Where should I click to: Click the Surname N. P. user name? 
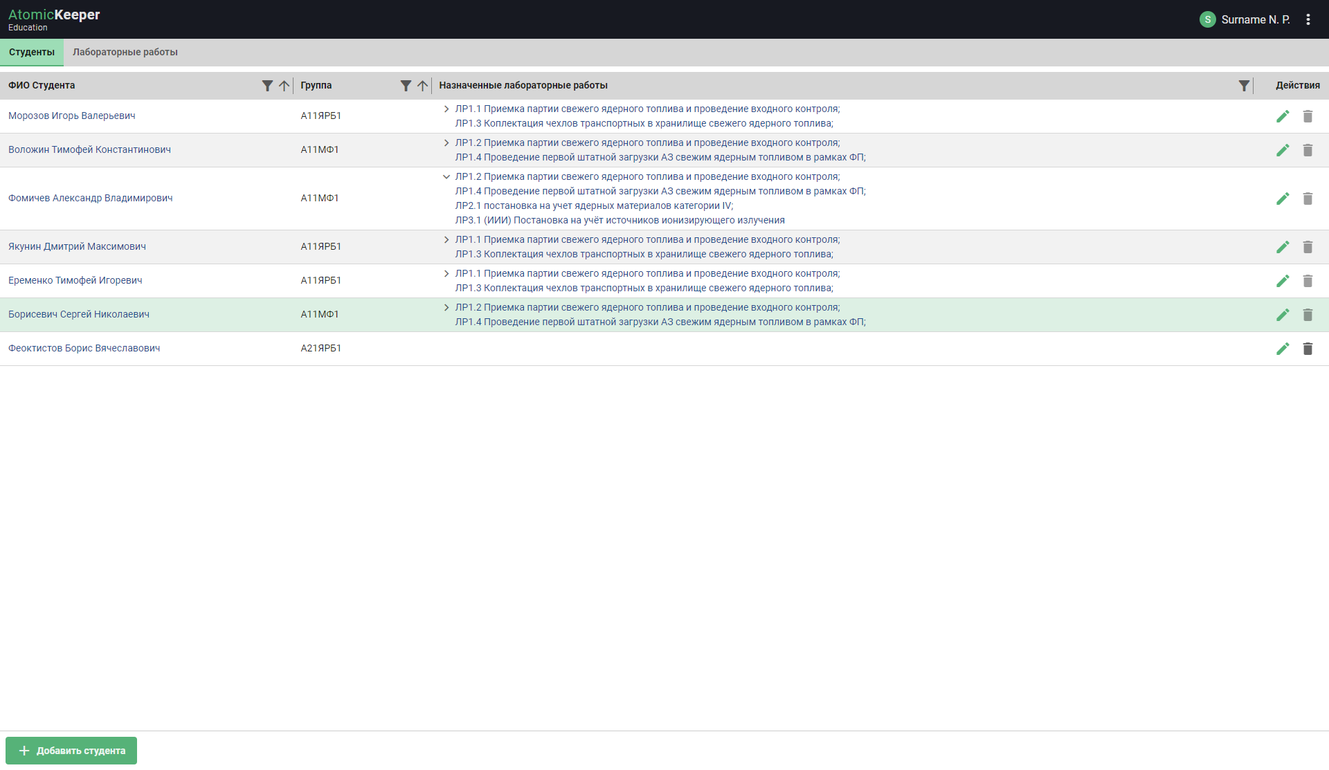pyautogui.click(x=1256, y=19)
